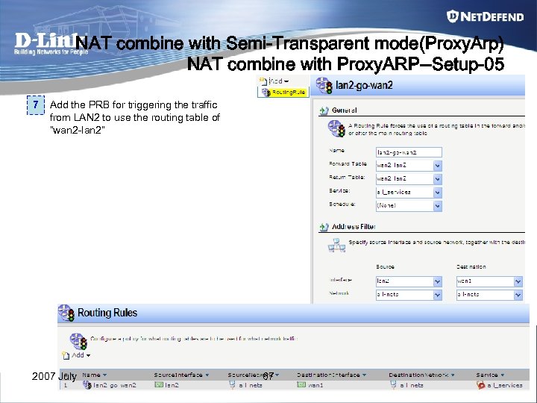Viewport: 537px width, 403px height.
Task: Click the destination all-nets cell icon
Action: 393,385
